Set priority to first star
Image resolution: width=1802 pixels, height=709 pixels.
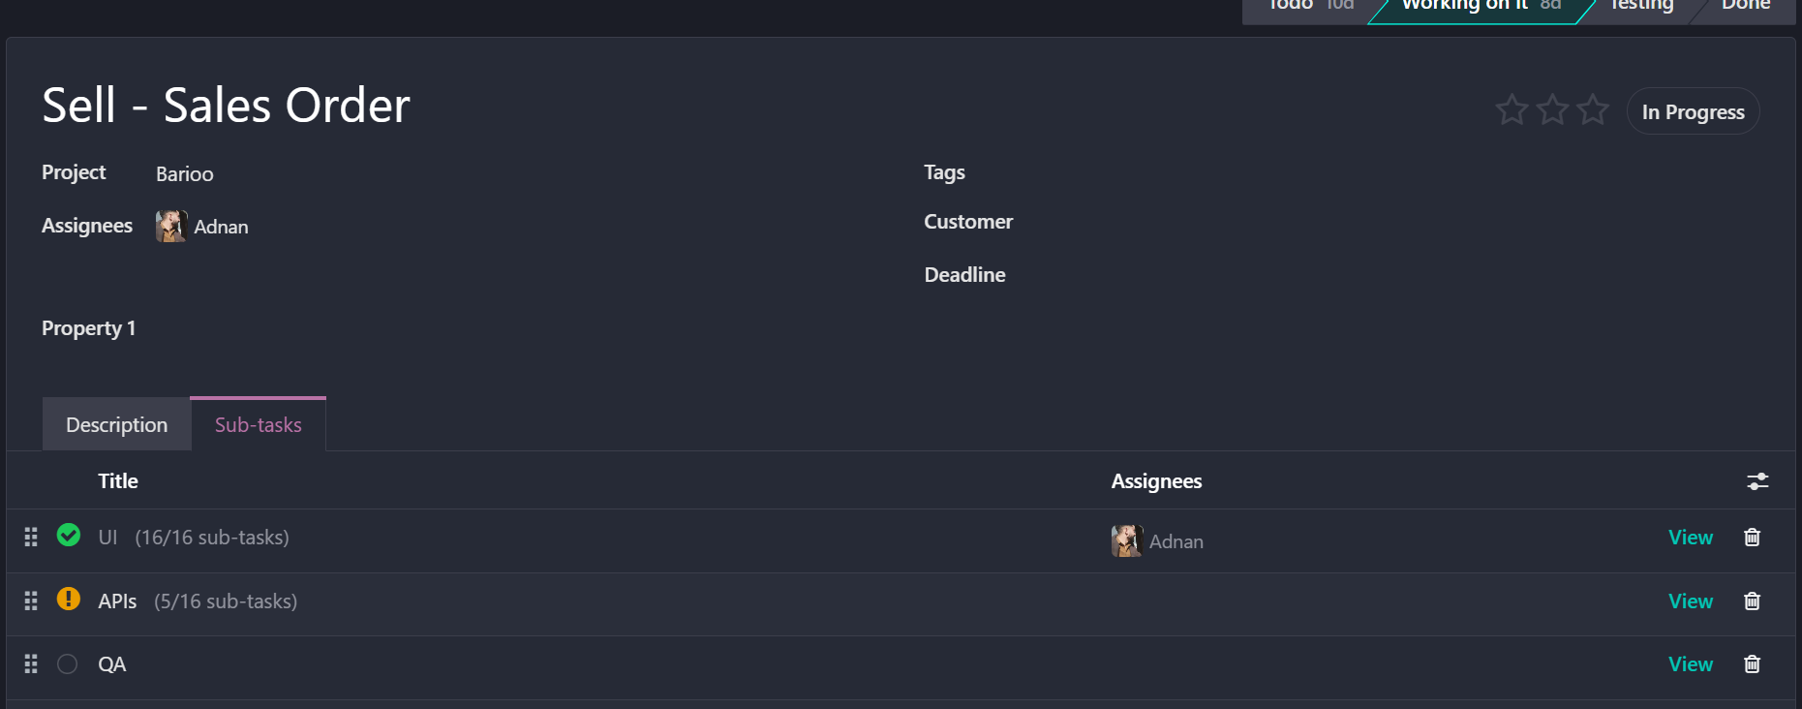(x=1512, y=110)
